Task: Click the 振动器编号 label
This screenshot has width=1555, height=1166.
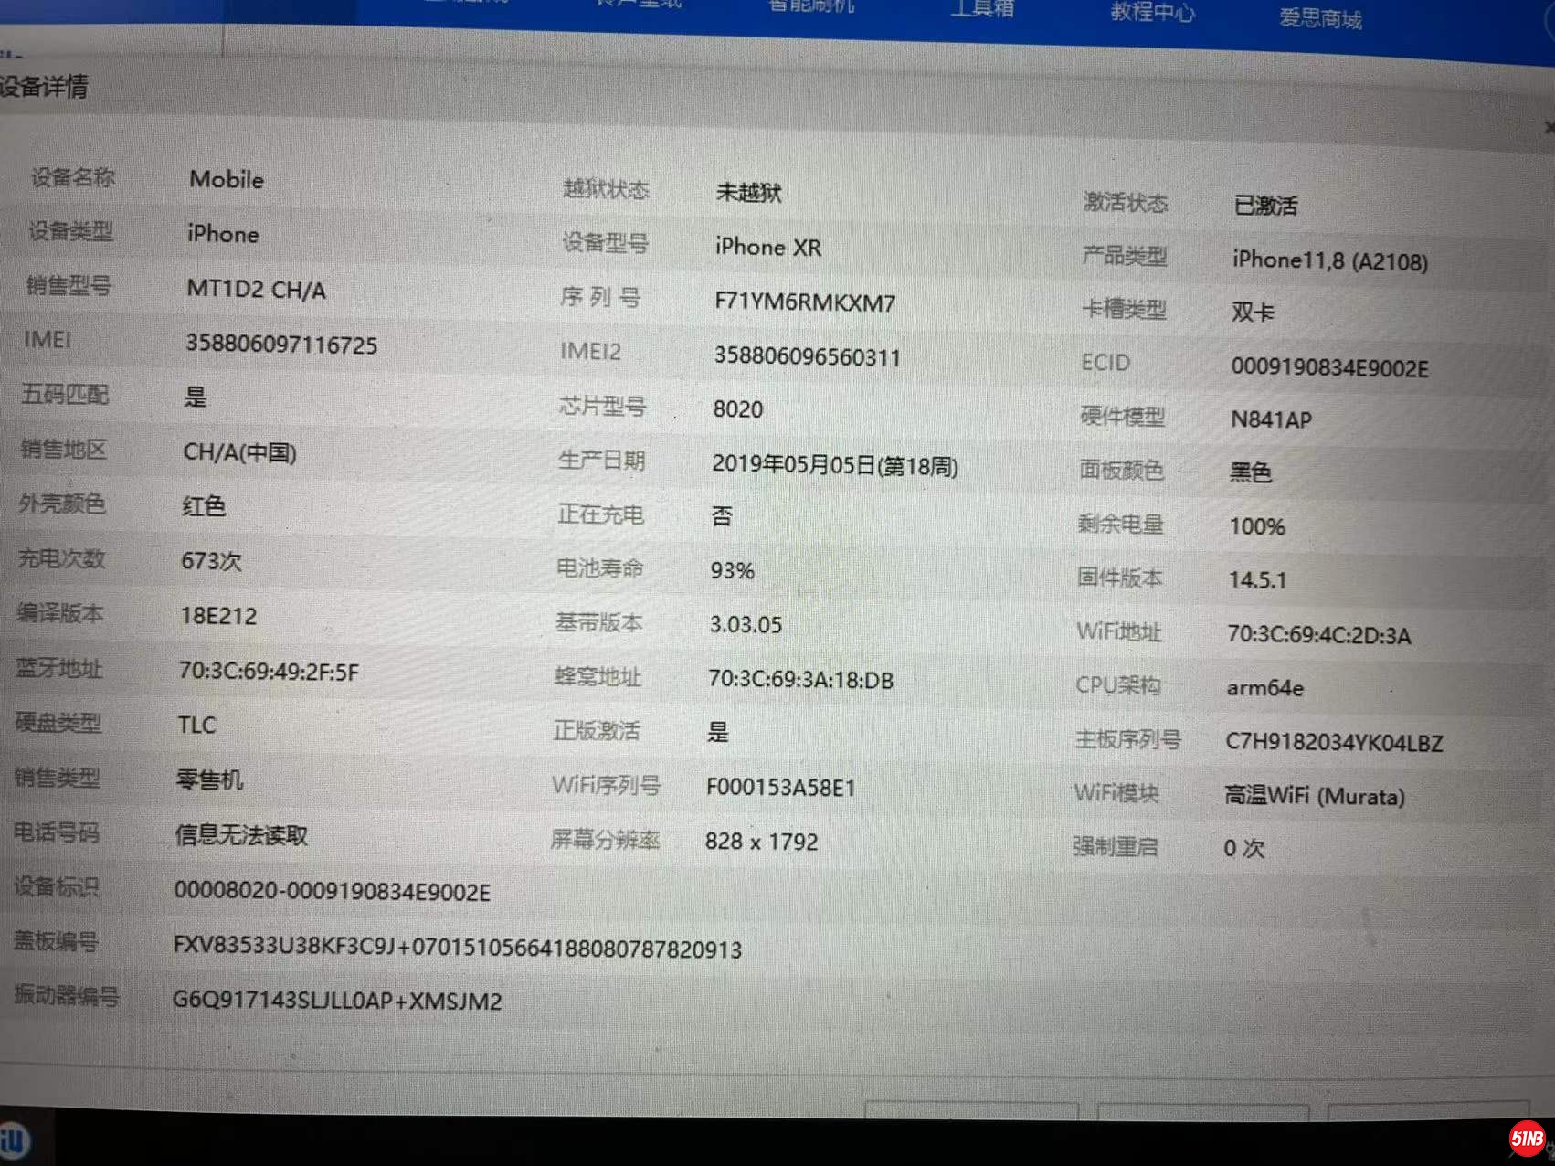Action: pos(66,995)
